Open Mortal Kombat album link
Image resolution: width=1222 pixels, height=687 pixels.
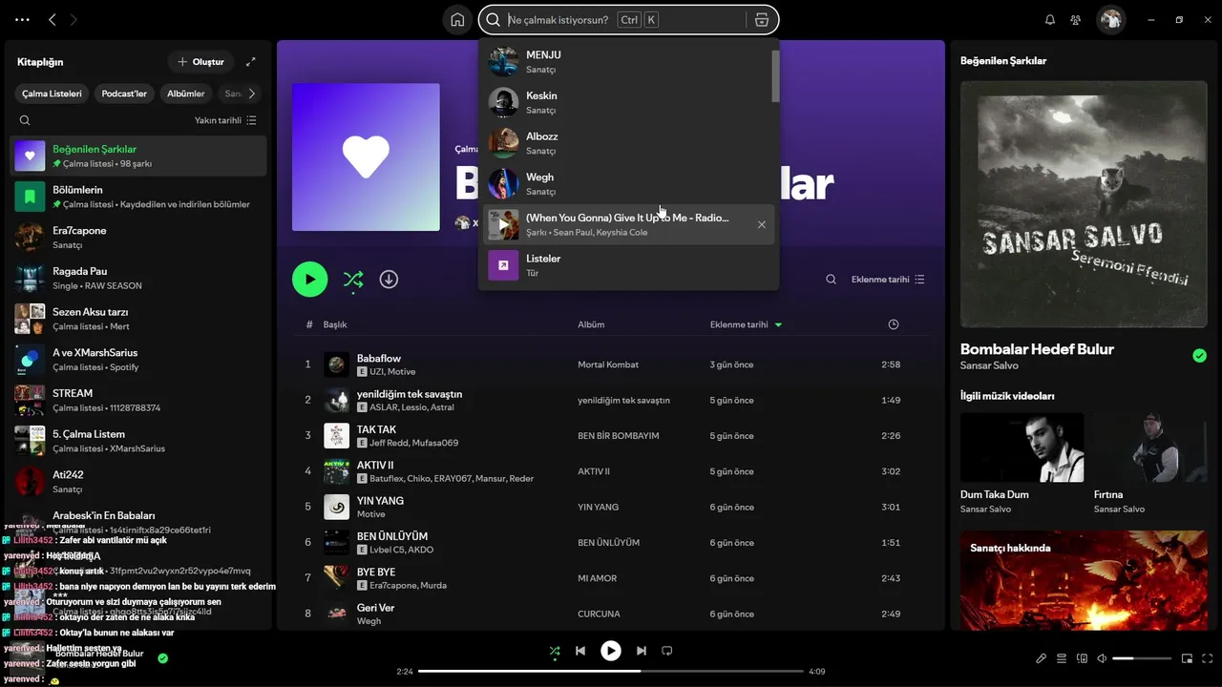coord(608,364)
